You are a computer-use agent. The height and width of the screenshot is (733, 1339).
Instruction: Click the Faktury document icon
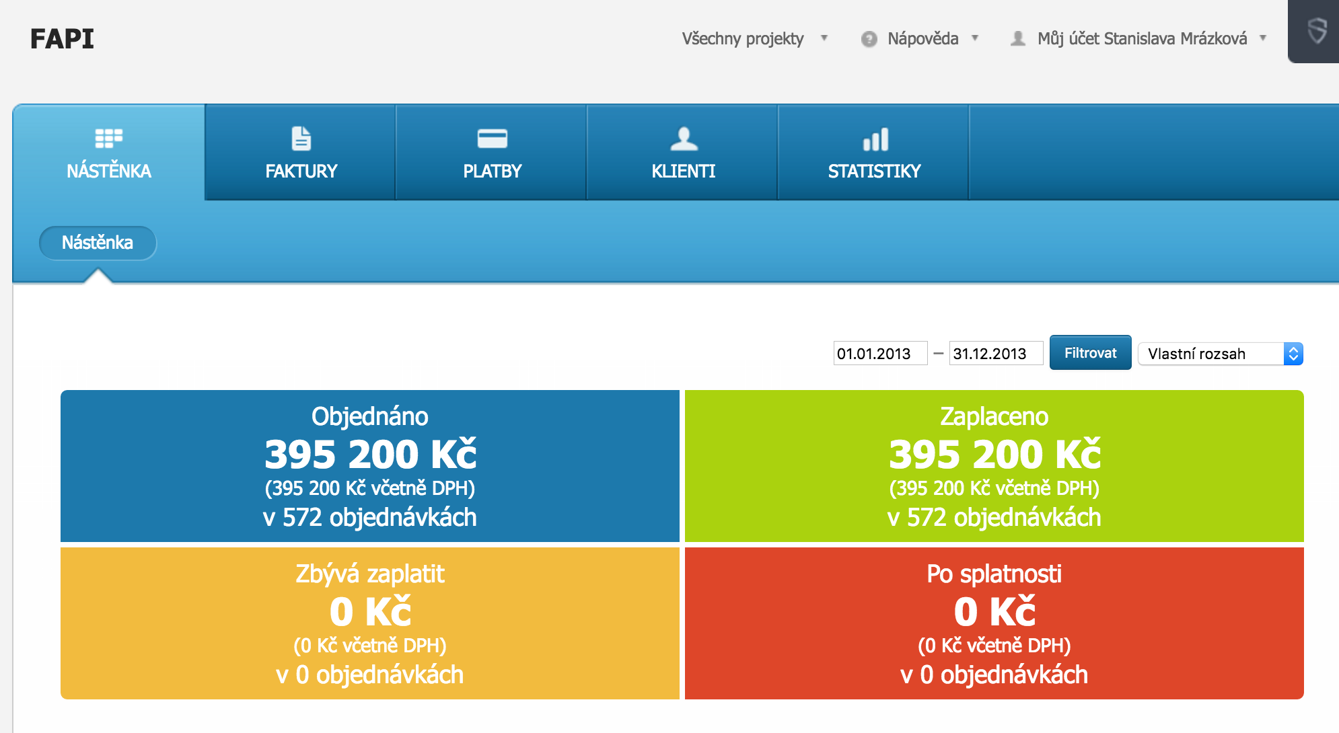(x=301, y=139)
